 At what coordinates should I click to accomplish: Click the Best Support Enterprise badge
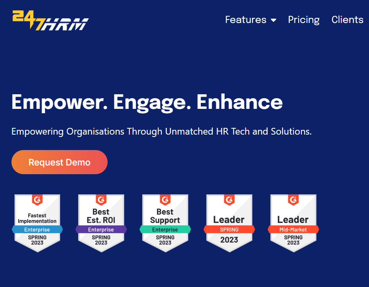[165, 223]
